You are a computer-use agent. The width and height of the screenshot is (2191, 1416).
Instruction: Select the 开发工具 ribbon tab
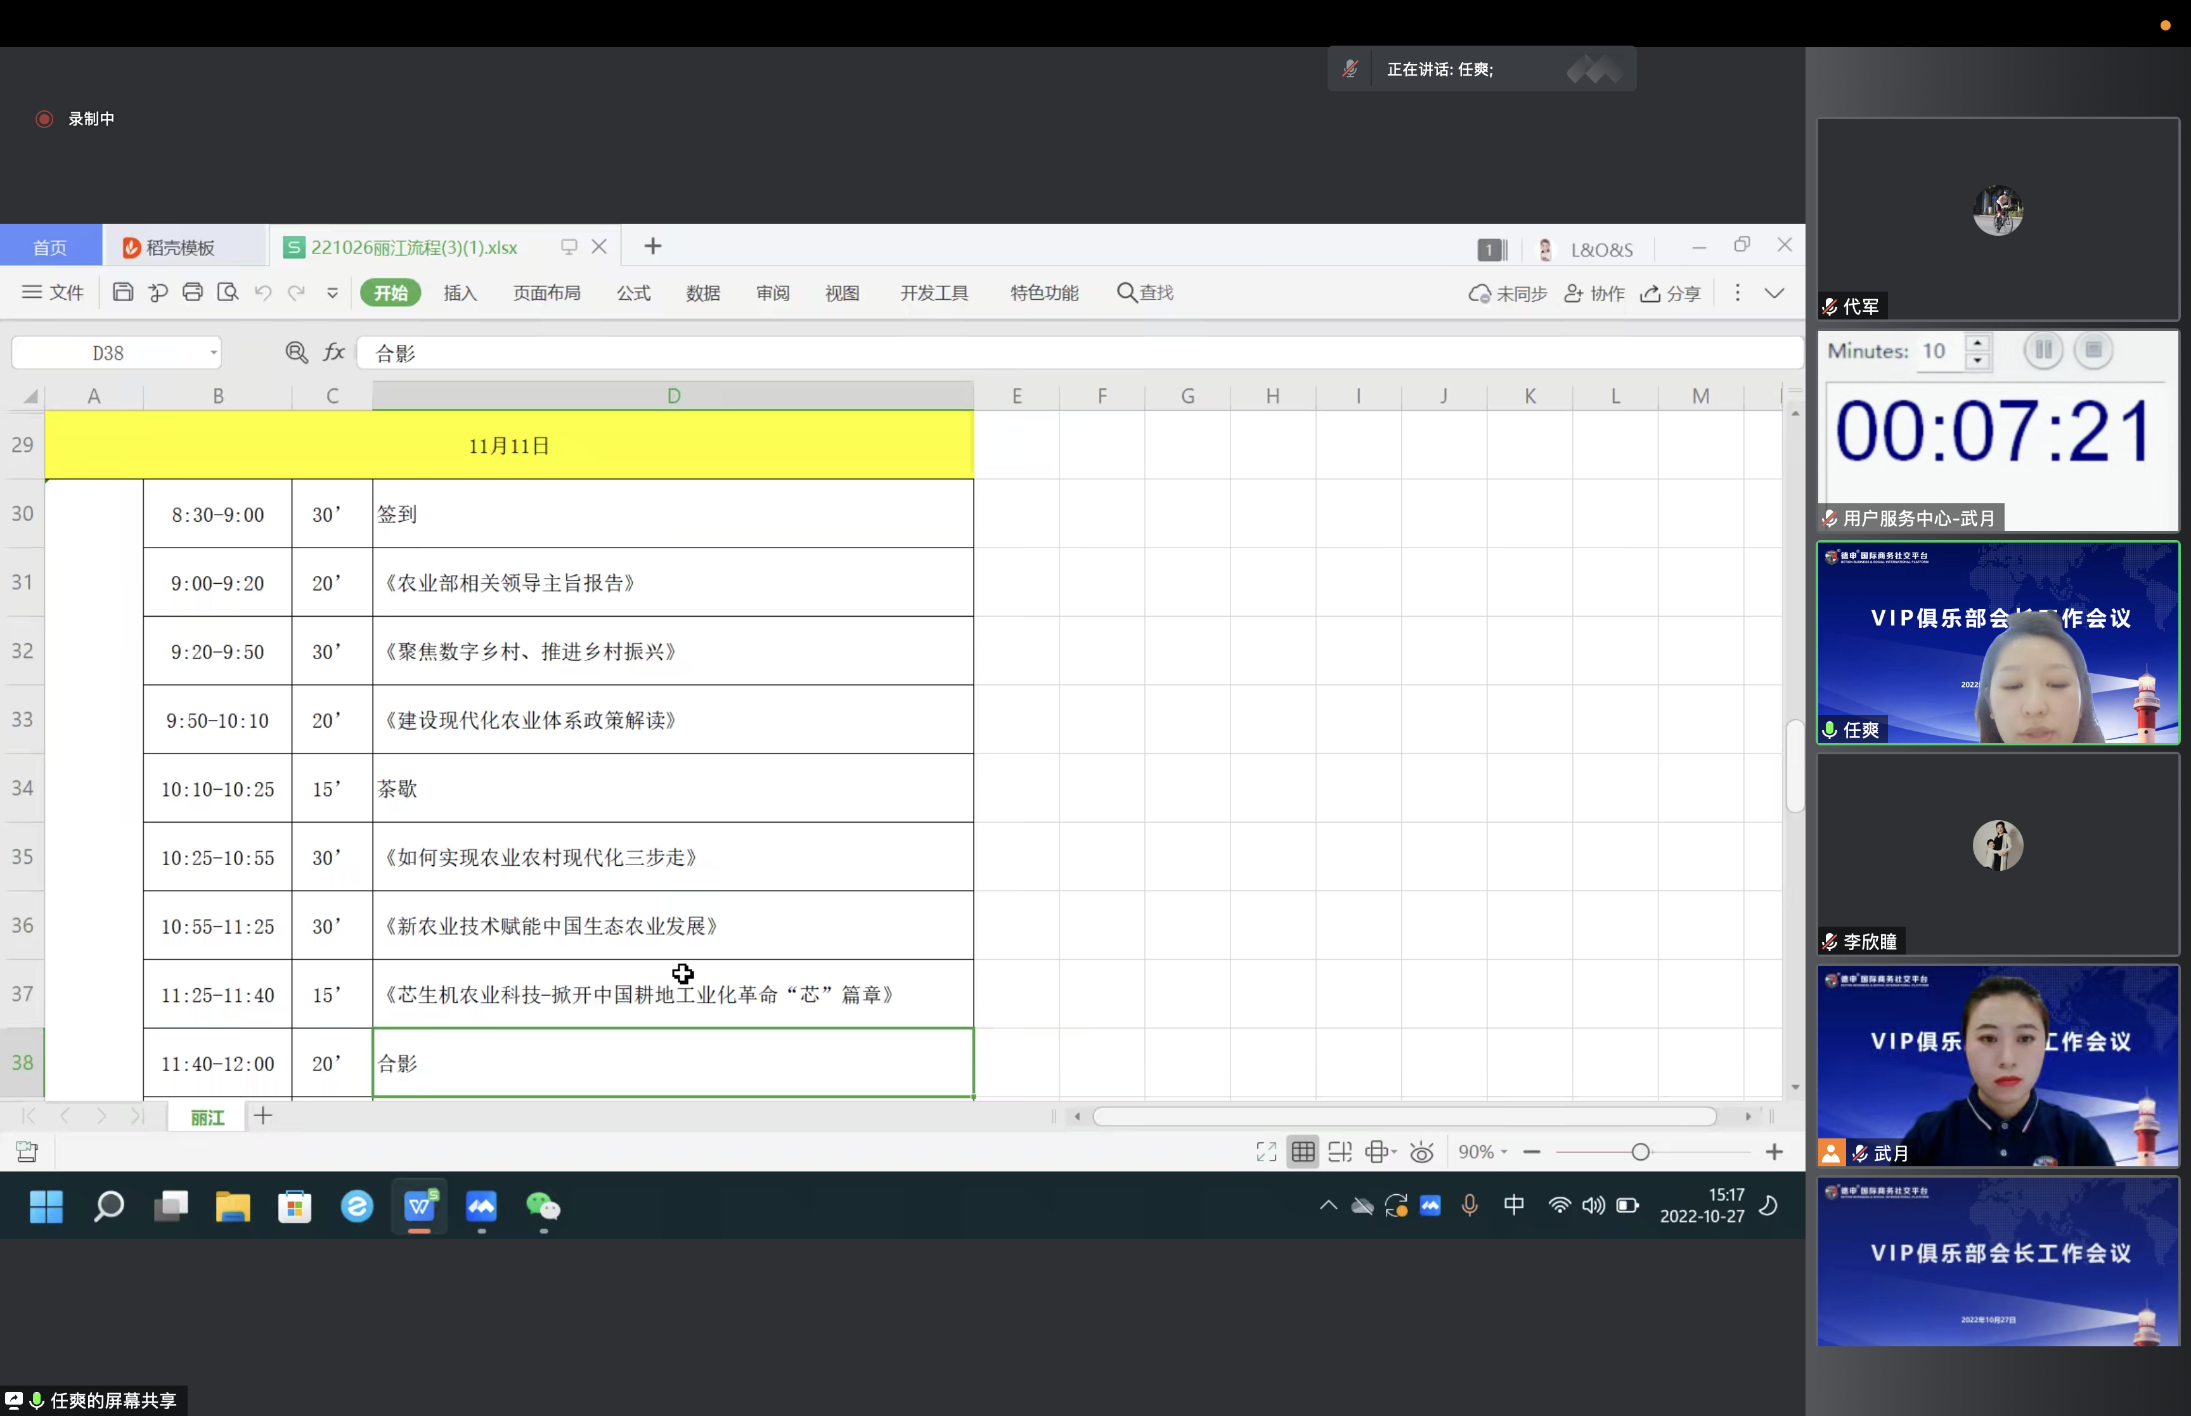pos(934,292)
